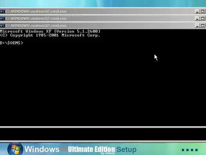Click the Ultimate Edition Setup banner text
Image resolution: width=206 pixels, height=155 pixels.
pyautogui.click(x=102, y=150)
